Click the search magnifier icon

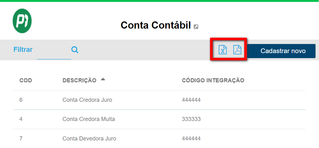(x=75, y=50)
